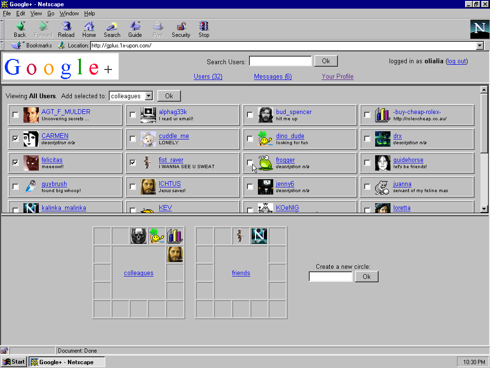Check the AGT_F_MULDER checkbox
The image size is (490, 368).
point(16,115)
